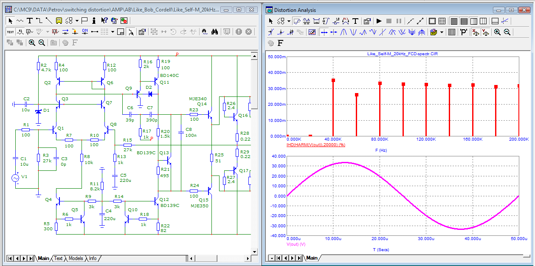Zoom in on the schematic
Viewport: 535px width, 266px height.
(x=32, y=42)
